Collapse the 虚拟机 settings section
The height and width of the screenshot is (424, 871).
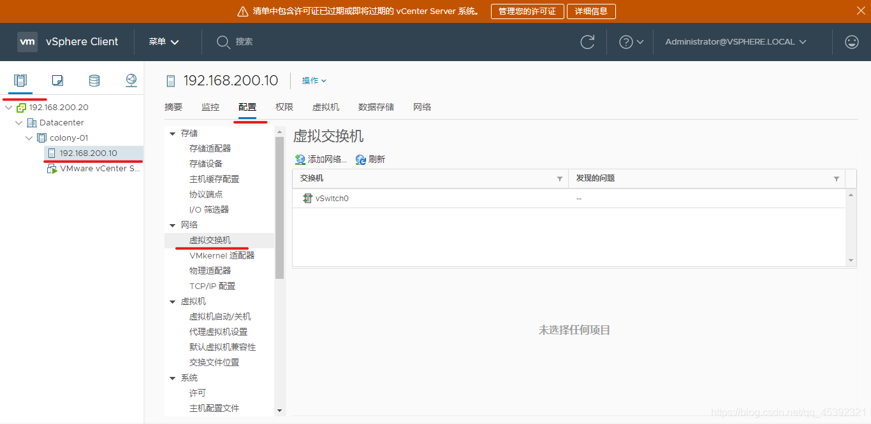point(172,302)
